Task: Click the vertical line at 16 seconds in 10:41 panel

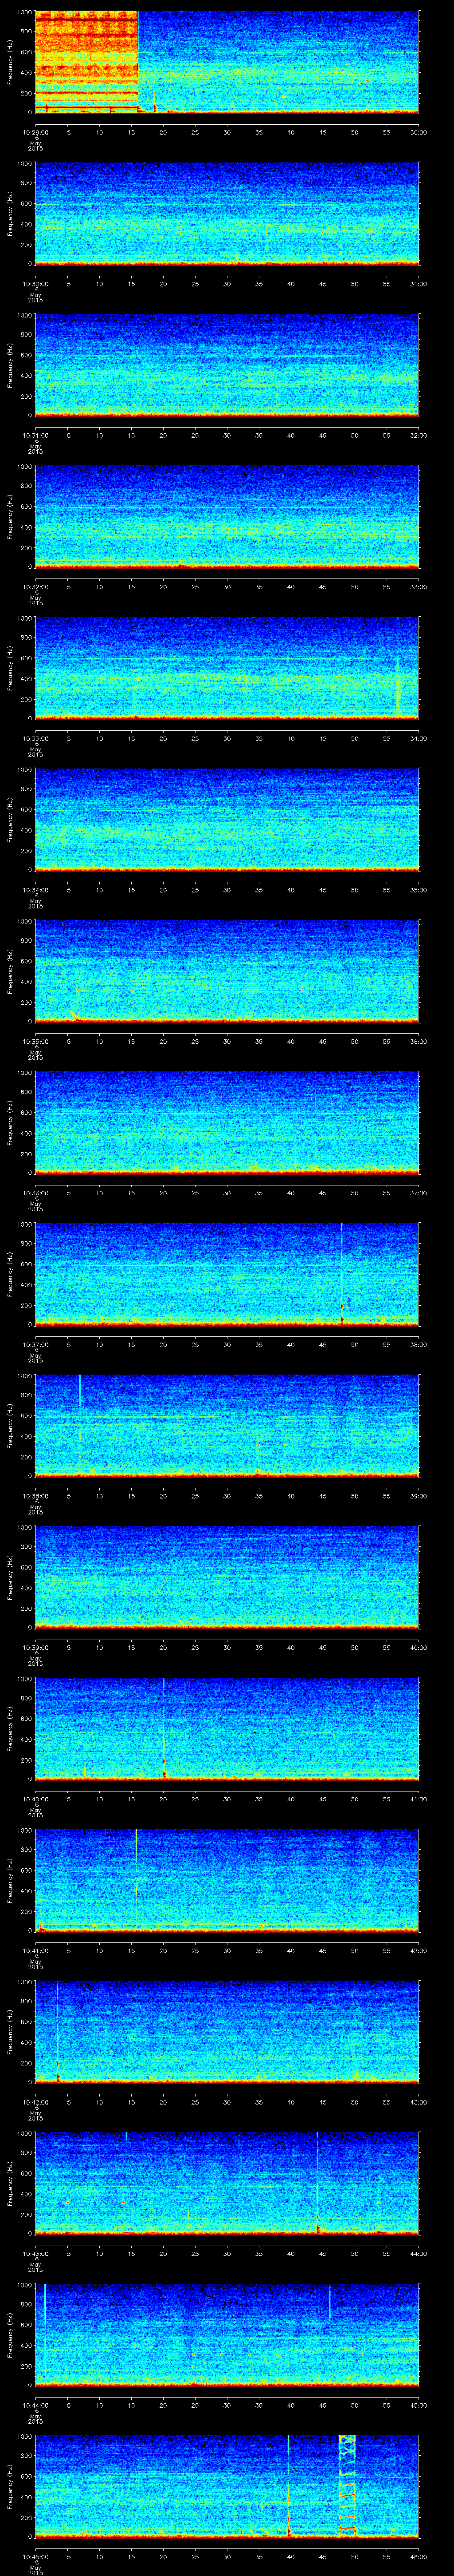Action: point(137,1862)
